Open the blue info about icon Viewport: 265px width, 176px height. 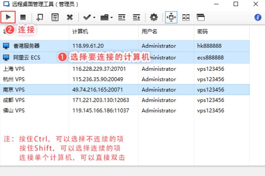coord(258,17)
